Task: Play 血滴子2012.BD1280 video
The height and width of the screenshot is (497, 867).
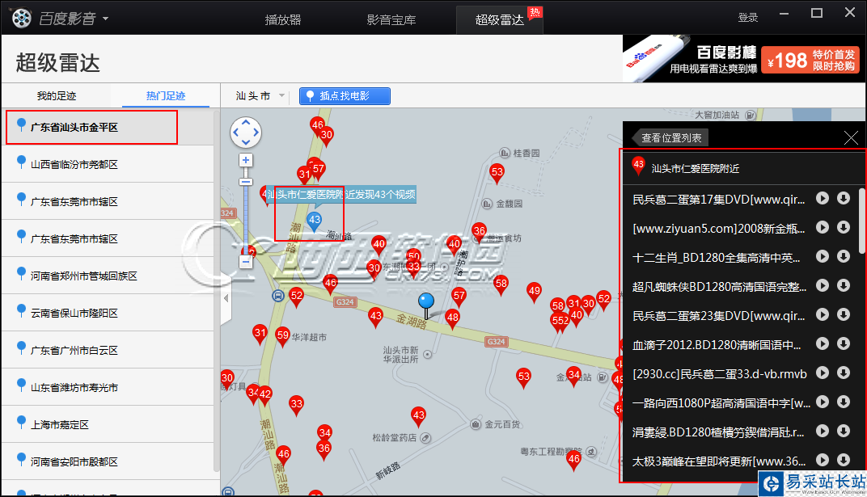Action: click(823, 343)
